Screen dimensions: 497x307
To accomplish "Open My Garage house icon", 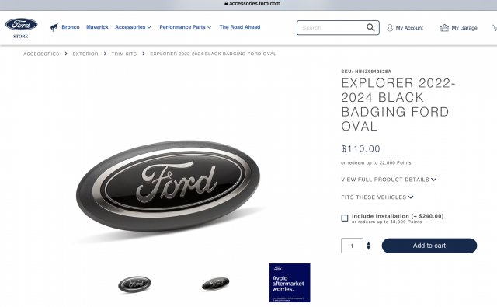I will pos(444,28).
